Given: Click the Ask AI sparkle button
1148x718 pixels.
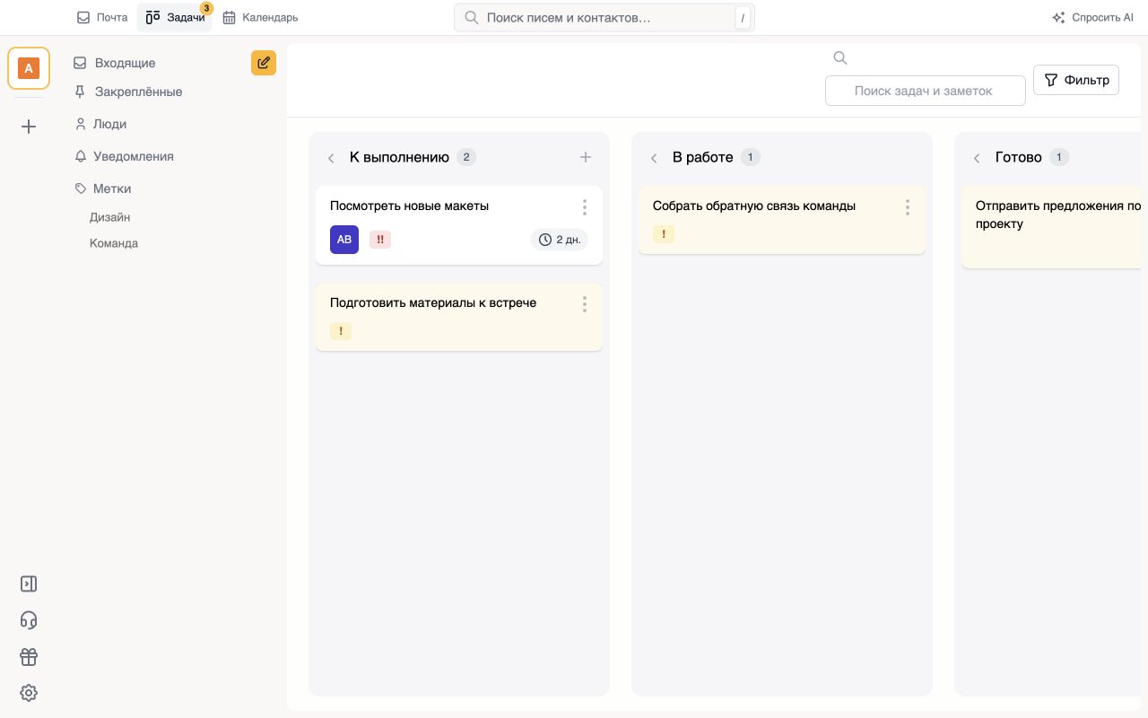Looking at the screenshot, I should 1092,17.
